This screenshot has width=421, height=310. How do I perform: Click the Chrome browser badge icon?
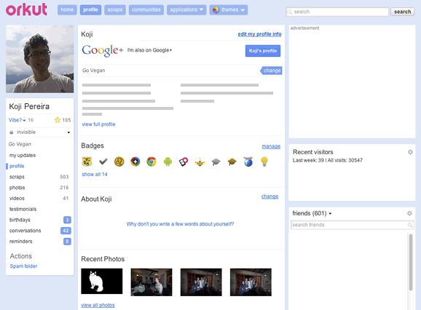tap(152, 162)
